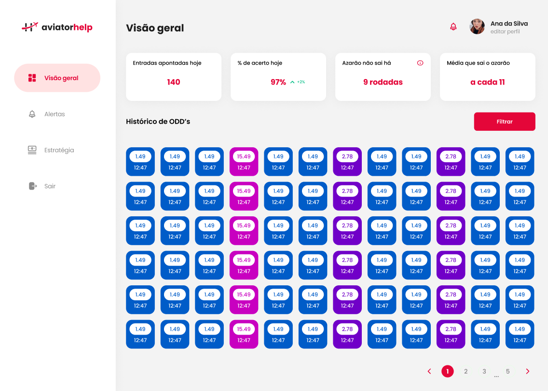Click the Visão geral dashboard grid icon

[x=32, y=78]
